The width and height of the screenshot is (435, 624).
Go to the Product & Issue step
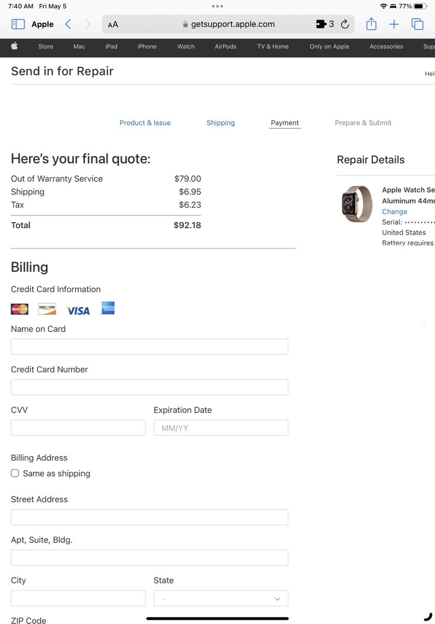pyautogui.click(x=145, y=123)
